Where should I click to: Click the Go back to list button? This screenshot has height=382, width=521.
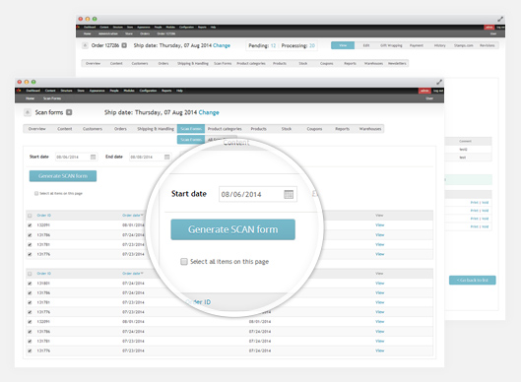[x=472, y=280]
